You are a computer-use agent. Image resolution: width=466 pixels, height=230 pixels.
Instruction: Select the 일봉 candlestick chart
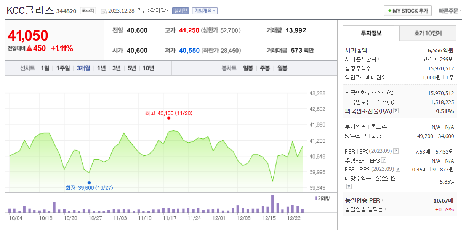tap(248, 68)
